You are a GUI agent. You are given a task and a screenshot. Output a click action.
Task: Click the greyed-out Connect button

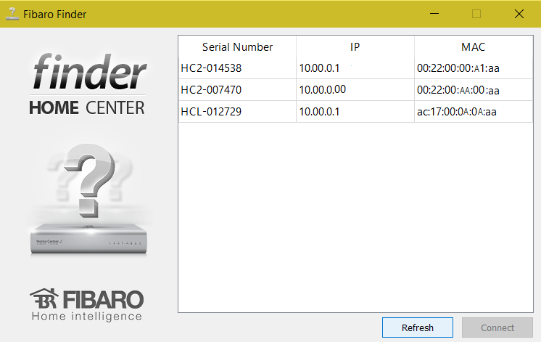tap(497, 327)
